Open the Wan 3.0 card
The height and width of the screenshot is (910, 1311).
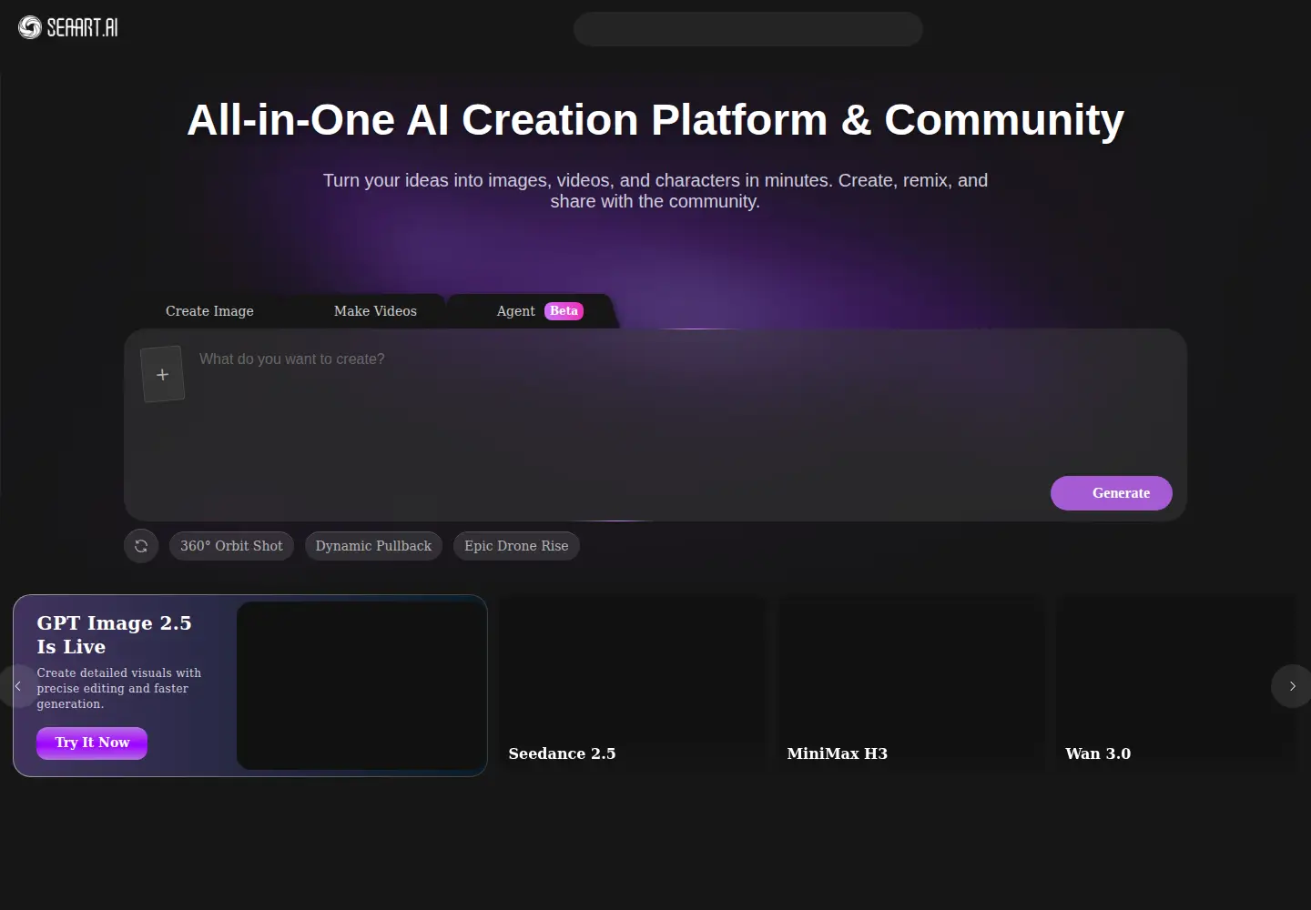click(1176, 683)
